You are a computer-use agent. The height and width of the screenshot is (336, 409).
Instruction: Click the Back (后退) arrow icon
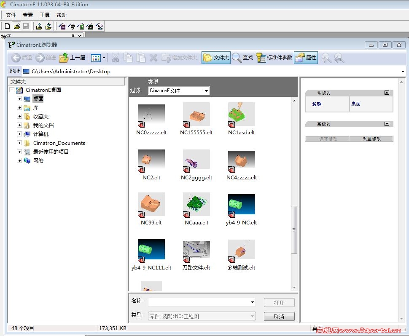(x=16, y=58)
